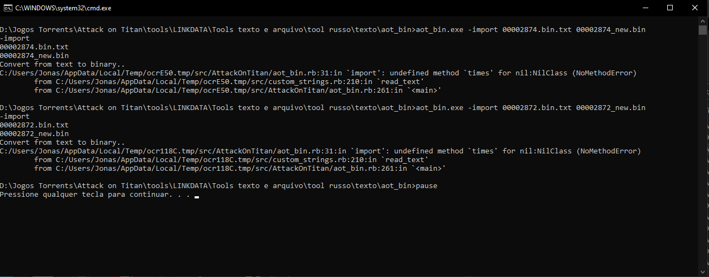Viewport: 709px width, 277px height.
Task: Click the vertical scrollbar thumb
Action: click(x=703, y=30)
